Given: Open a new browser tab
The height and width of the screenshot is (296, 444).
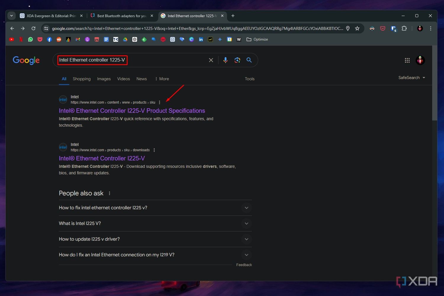Looking at the screenshot, I should pyautogui.click(x=233, y=16).
